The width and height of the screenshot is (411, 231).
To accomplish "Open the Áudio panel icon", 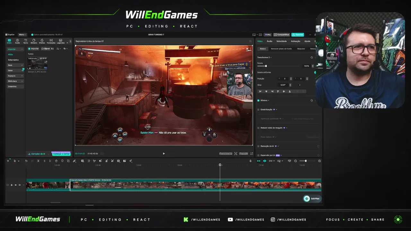I will 17,41.
